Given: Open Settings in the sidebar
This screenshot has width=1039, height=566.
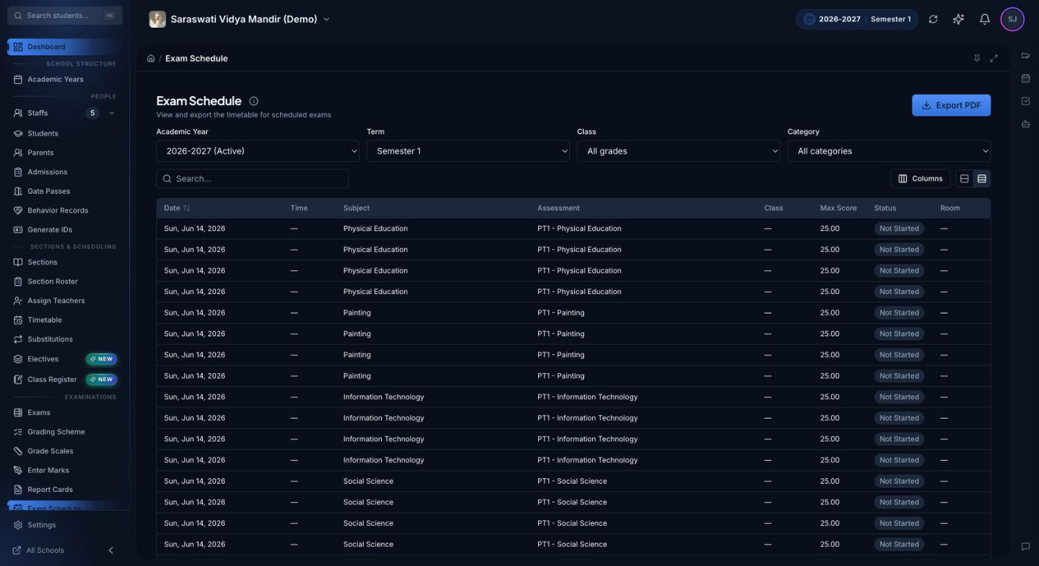Looking at the screenshot, I should [x=65, y=525].
